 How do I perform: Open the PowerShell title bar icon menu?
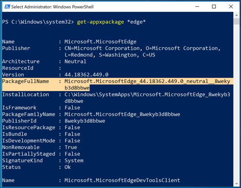point(6,7)
